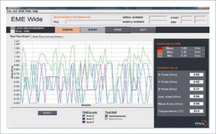Disable the Axis Z checkbox
Viewport: 216px width, 134px height.
coord(83,122)
